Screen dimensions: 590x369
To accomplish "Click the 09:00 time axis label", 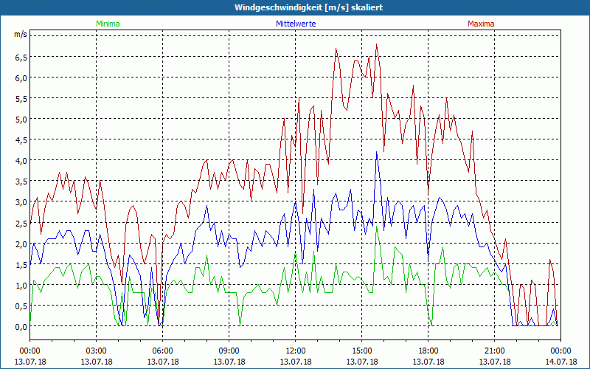I will [229, 351].
